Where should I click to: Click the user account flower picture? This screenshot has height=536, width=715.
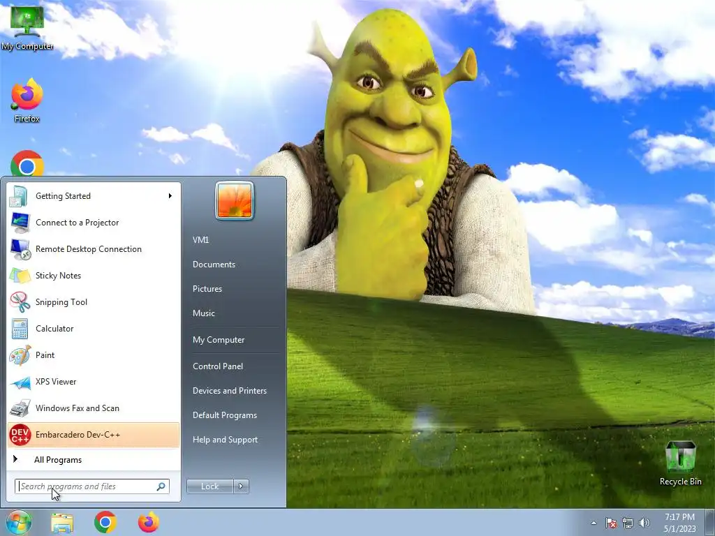coord(235,200)
